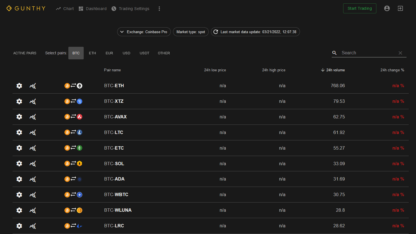Select the OTHER pairs tab
The width and height of the screenshot is (416, 234).
tap(164, 53)
